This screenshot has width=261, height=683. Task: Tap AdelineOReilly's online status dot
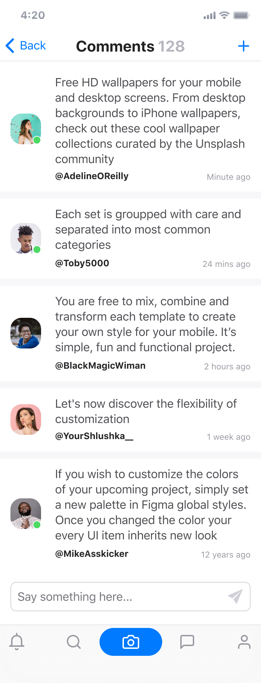click(37, 139)
